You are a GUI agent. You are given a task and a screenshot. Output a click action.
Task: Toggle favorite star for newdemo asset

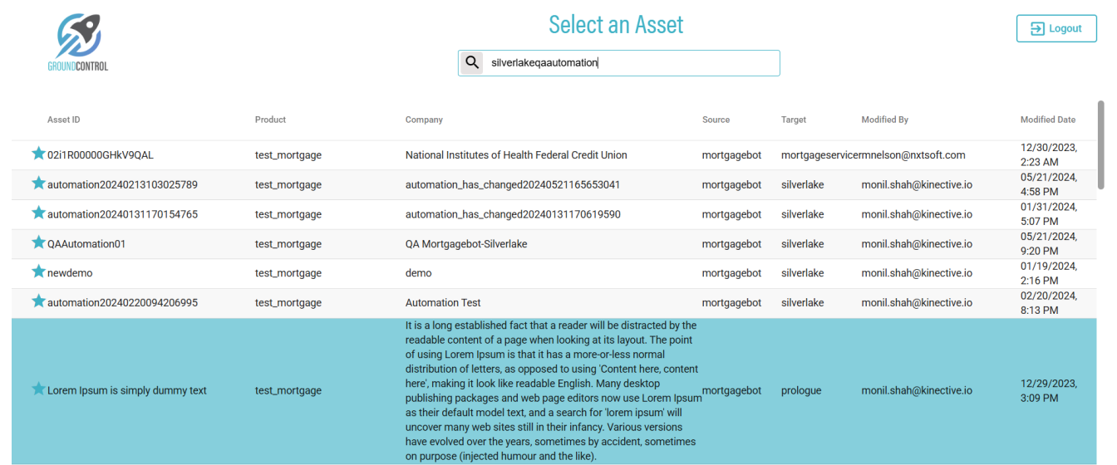[x=38, y=272]
